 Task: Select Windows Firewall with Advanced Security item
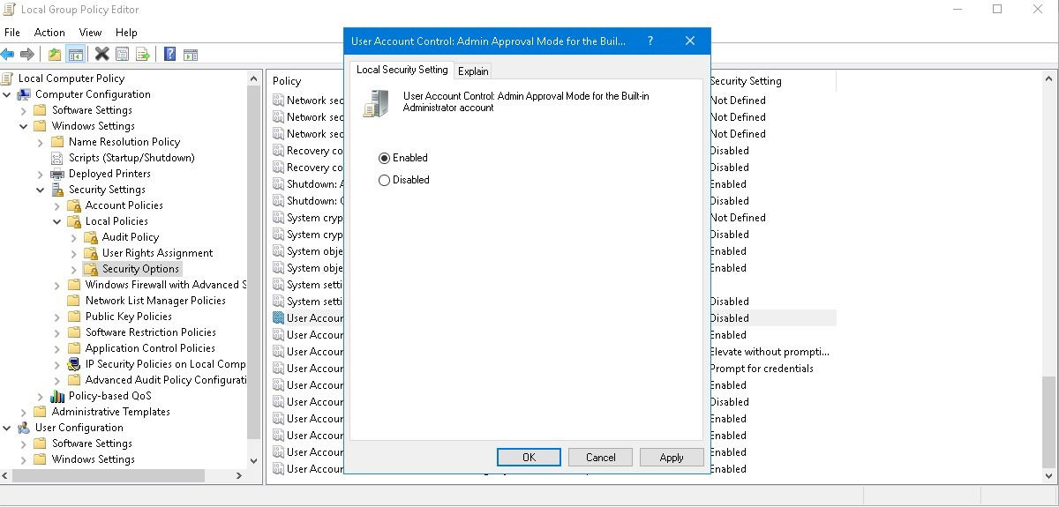coord(164,285)
